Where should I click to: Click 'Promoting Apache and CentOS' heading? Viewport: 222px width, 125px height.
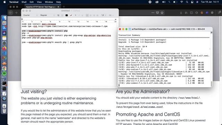[148, 114]
